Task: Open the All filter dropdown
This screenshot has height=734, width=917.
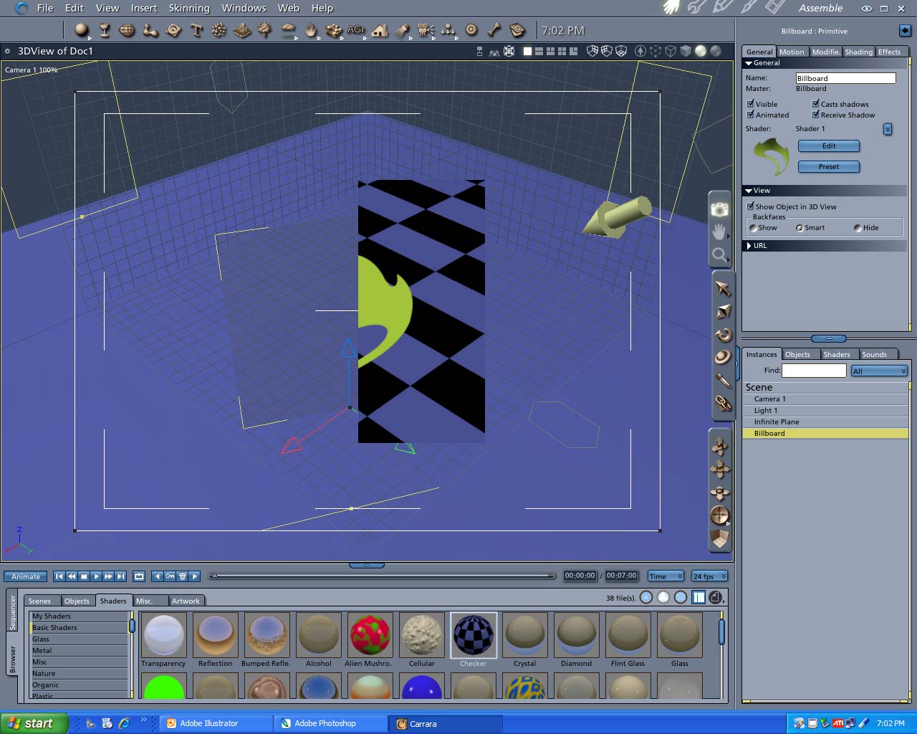Action: [x=879, y=371]
